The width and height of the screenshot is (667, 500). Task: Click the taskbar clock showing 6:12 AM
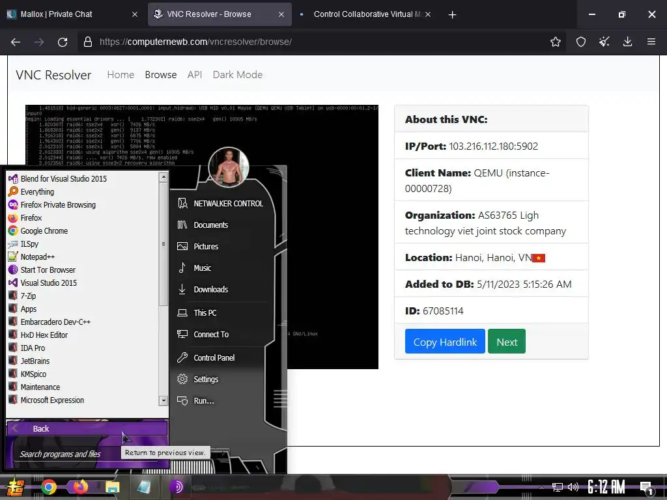pyautogui.click(x=606, y=487)
